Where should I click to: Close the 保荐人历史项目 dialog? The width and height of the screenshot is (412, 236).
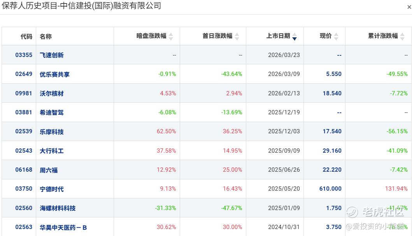coord(409,7)
